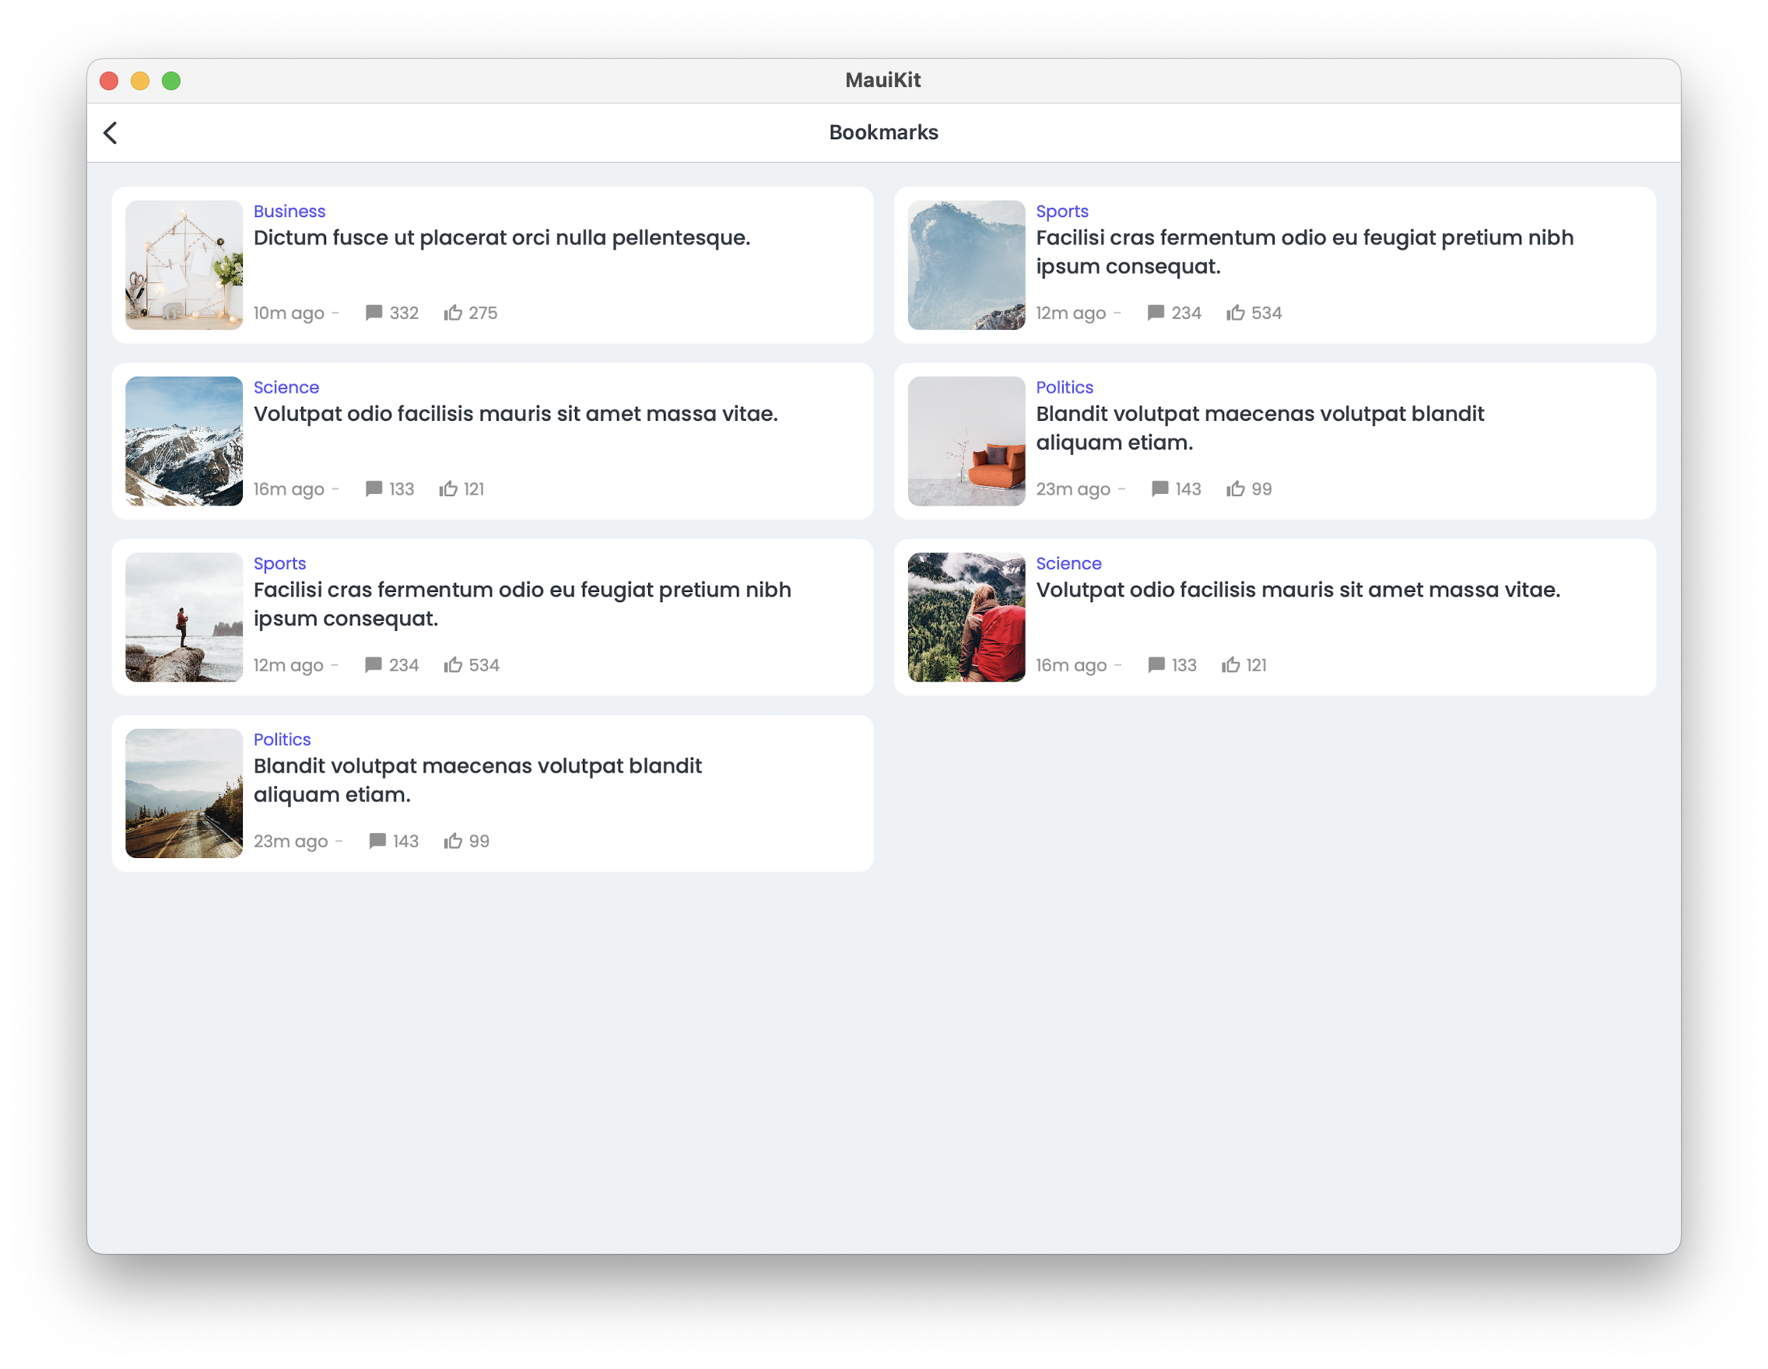Click the green fullscreen window button
The width and height of the screenshot is (1768, 1369).
pos(171,81)
